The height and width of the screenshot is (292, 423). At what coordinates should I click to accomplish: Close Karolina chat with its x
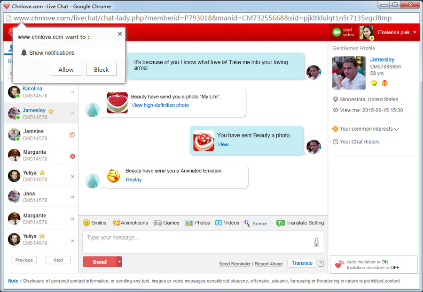pos(72,92)
